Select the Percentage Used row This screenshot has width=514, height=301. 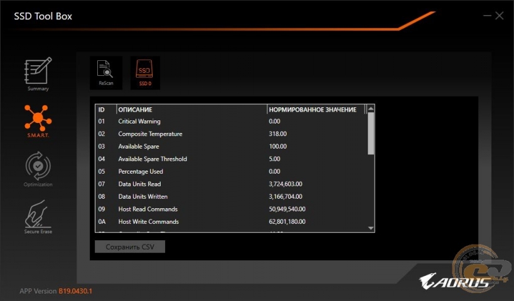(232, 171)
